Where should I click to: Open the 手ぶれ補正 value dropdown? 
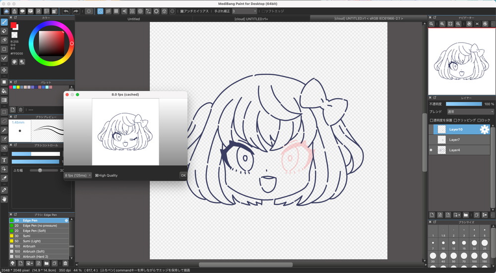[244, 11]
